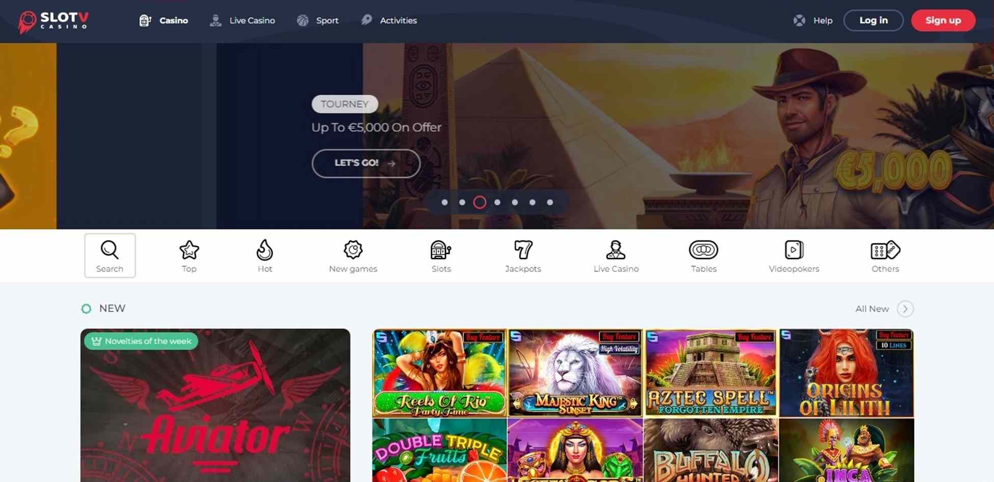Open the Activities menu item
Image resolution: width=994 pixels, height=482 pixels.
(x=389, y=20)
